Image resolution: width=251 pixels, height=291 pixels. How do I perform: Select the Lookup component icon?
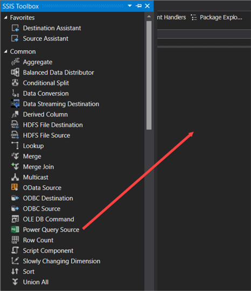pos(15,146)
